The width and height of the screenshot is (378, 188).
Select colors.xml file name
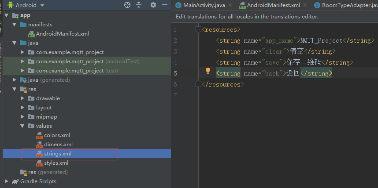pyautogui.click(x=57, y=135)
